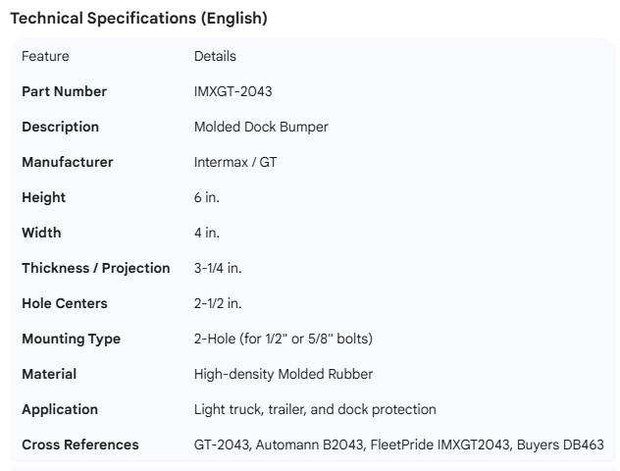Select the Description row label

pyautogui.click(x=60, y=127)
